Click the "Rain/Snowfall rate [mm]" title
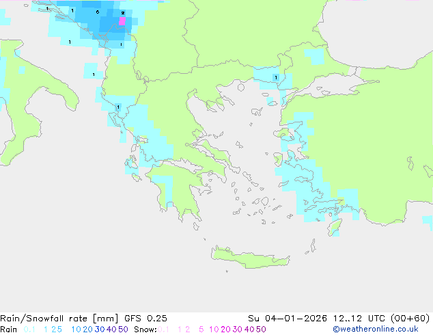 pos(59,319)
